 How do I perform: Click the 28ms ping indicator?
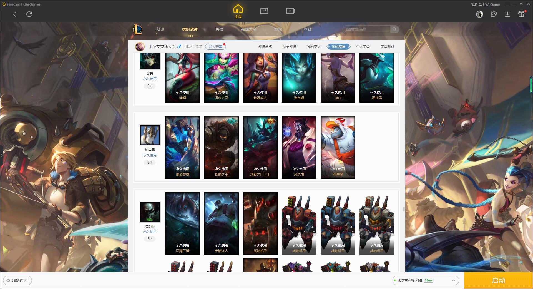point(429,280)
